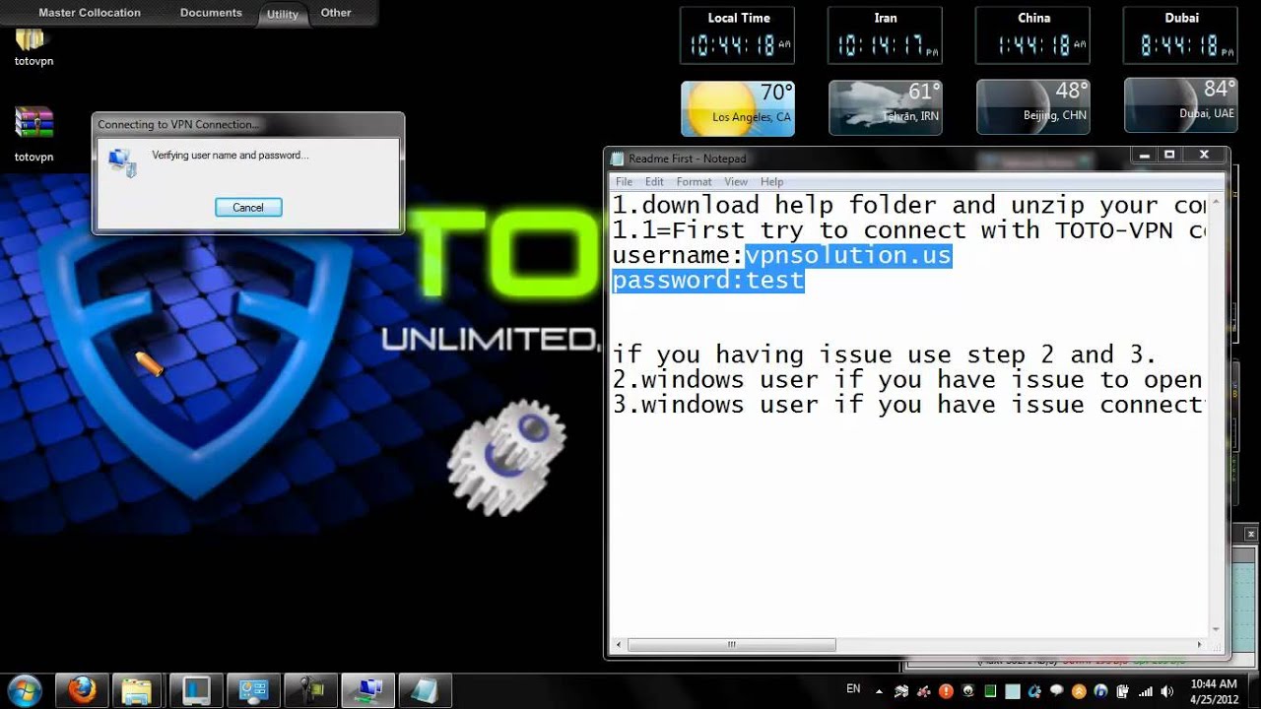Open the Edit menu in Notepad
The image size is (1261, 709).
click(654, 181)
